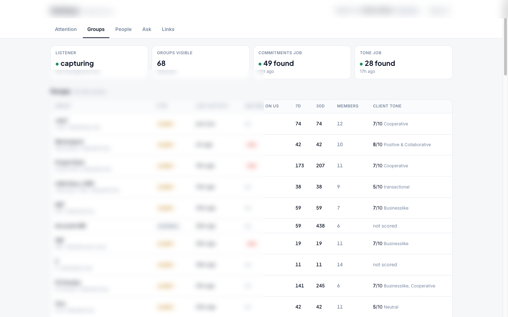Open the Links tab
The height and width of the screenshot is (317, 508).
click(168, 29)
